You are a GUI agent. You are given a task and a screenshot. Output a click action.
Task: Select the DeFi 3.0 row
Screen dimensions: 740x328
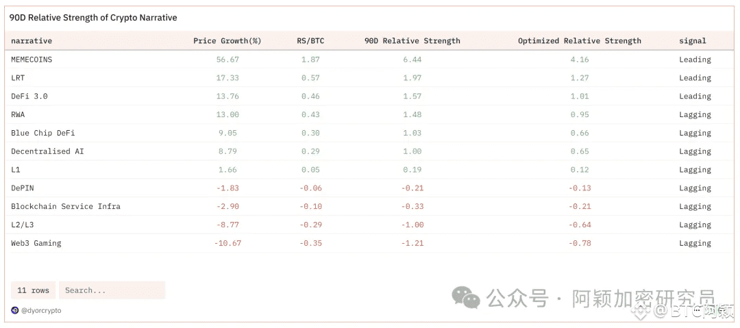pyautogui.click(x=370, y=97)
